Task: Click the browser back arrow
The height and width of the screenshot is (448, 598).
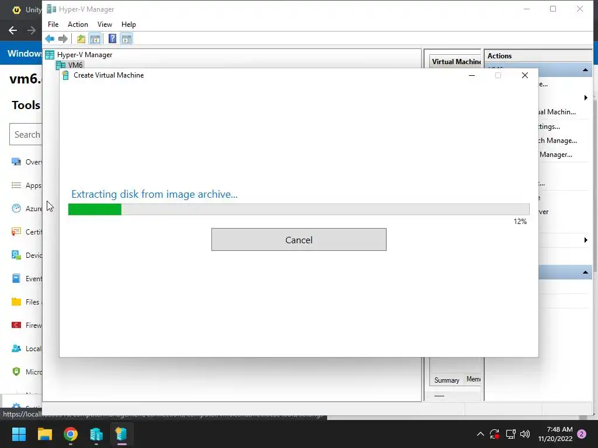Action: [13, 30]
